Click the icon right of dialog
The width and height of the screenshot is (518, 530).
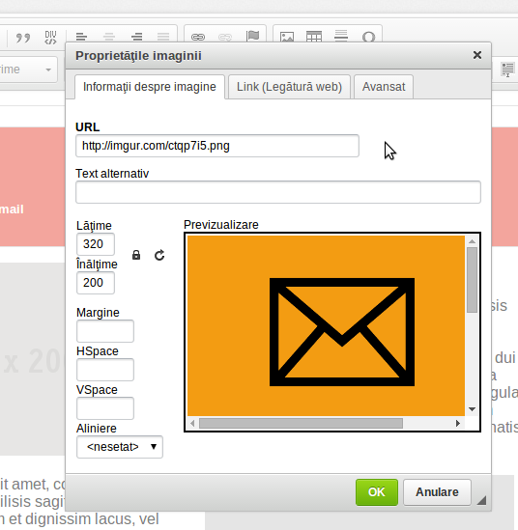tap(507, 70)
